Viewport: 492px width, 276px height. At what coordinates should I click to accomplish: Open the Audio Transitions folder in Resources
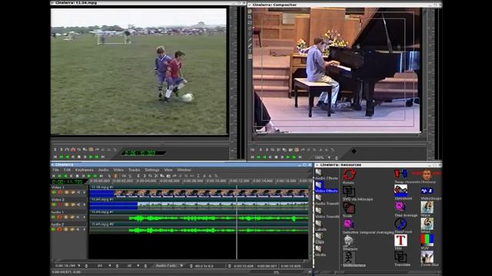point(319,198)
